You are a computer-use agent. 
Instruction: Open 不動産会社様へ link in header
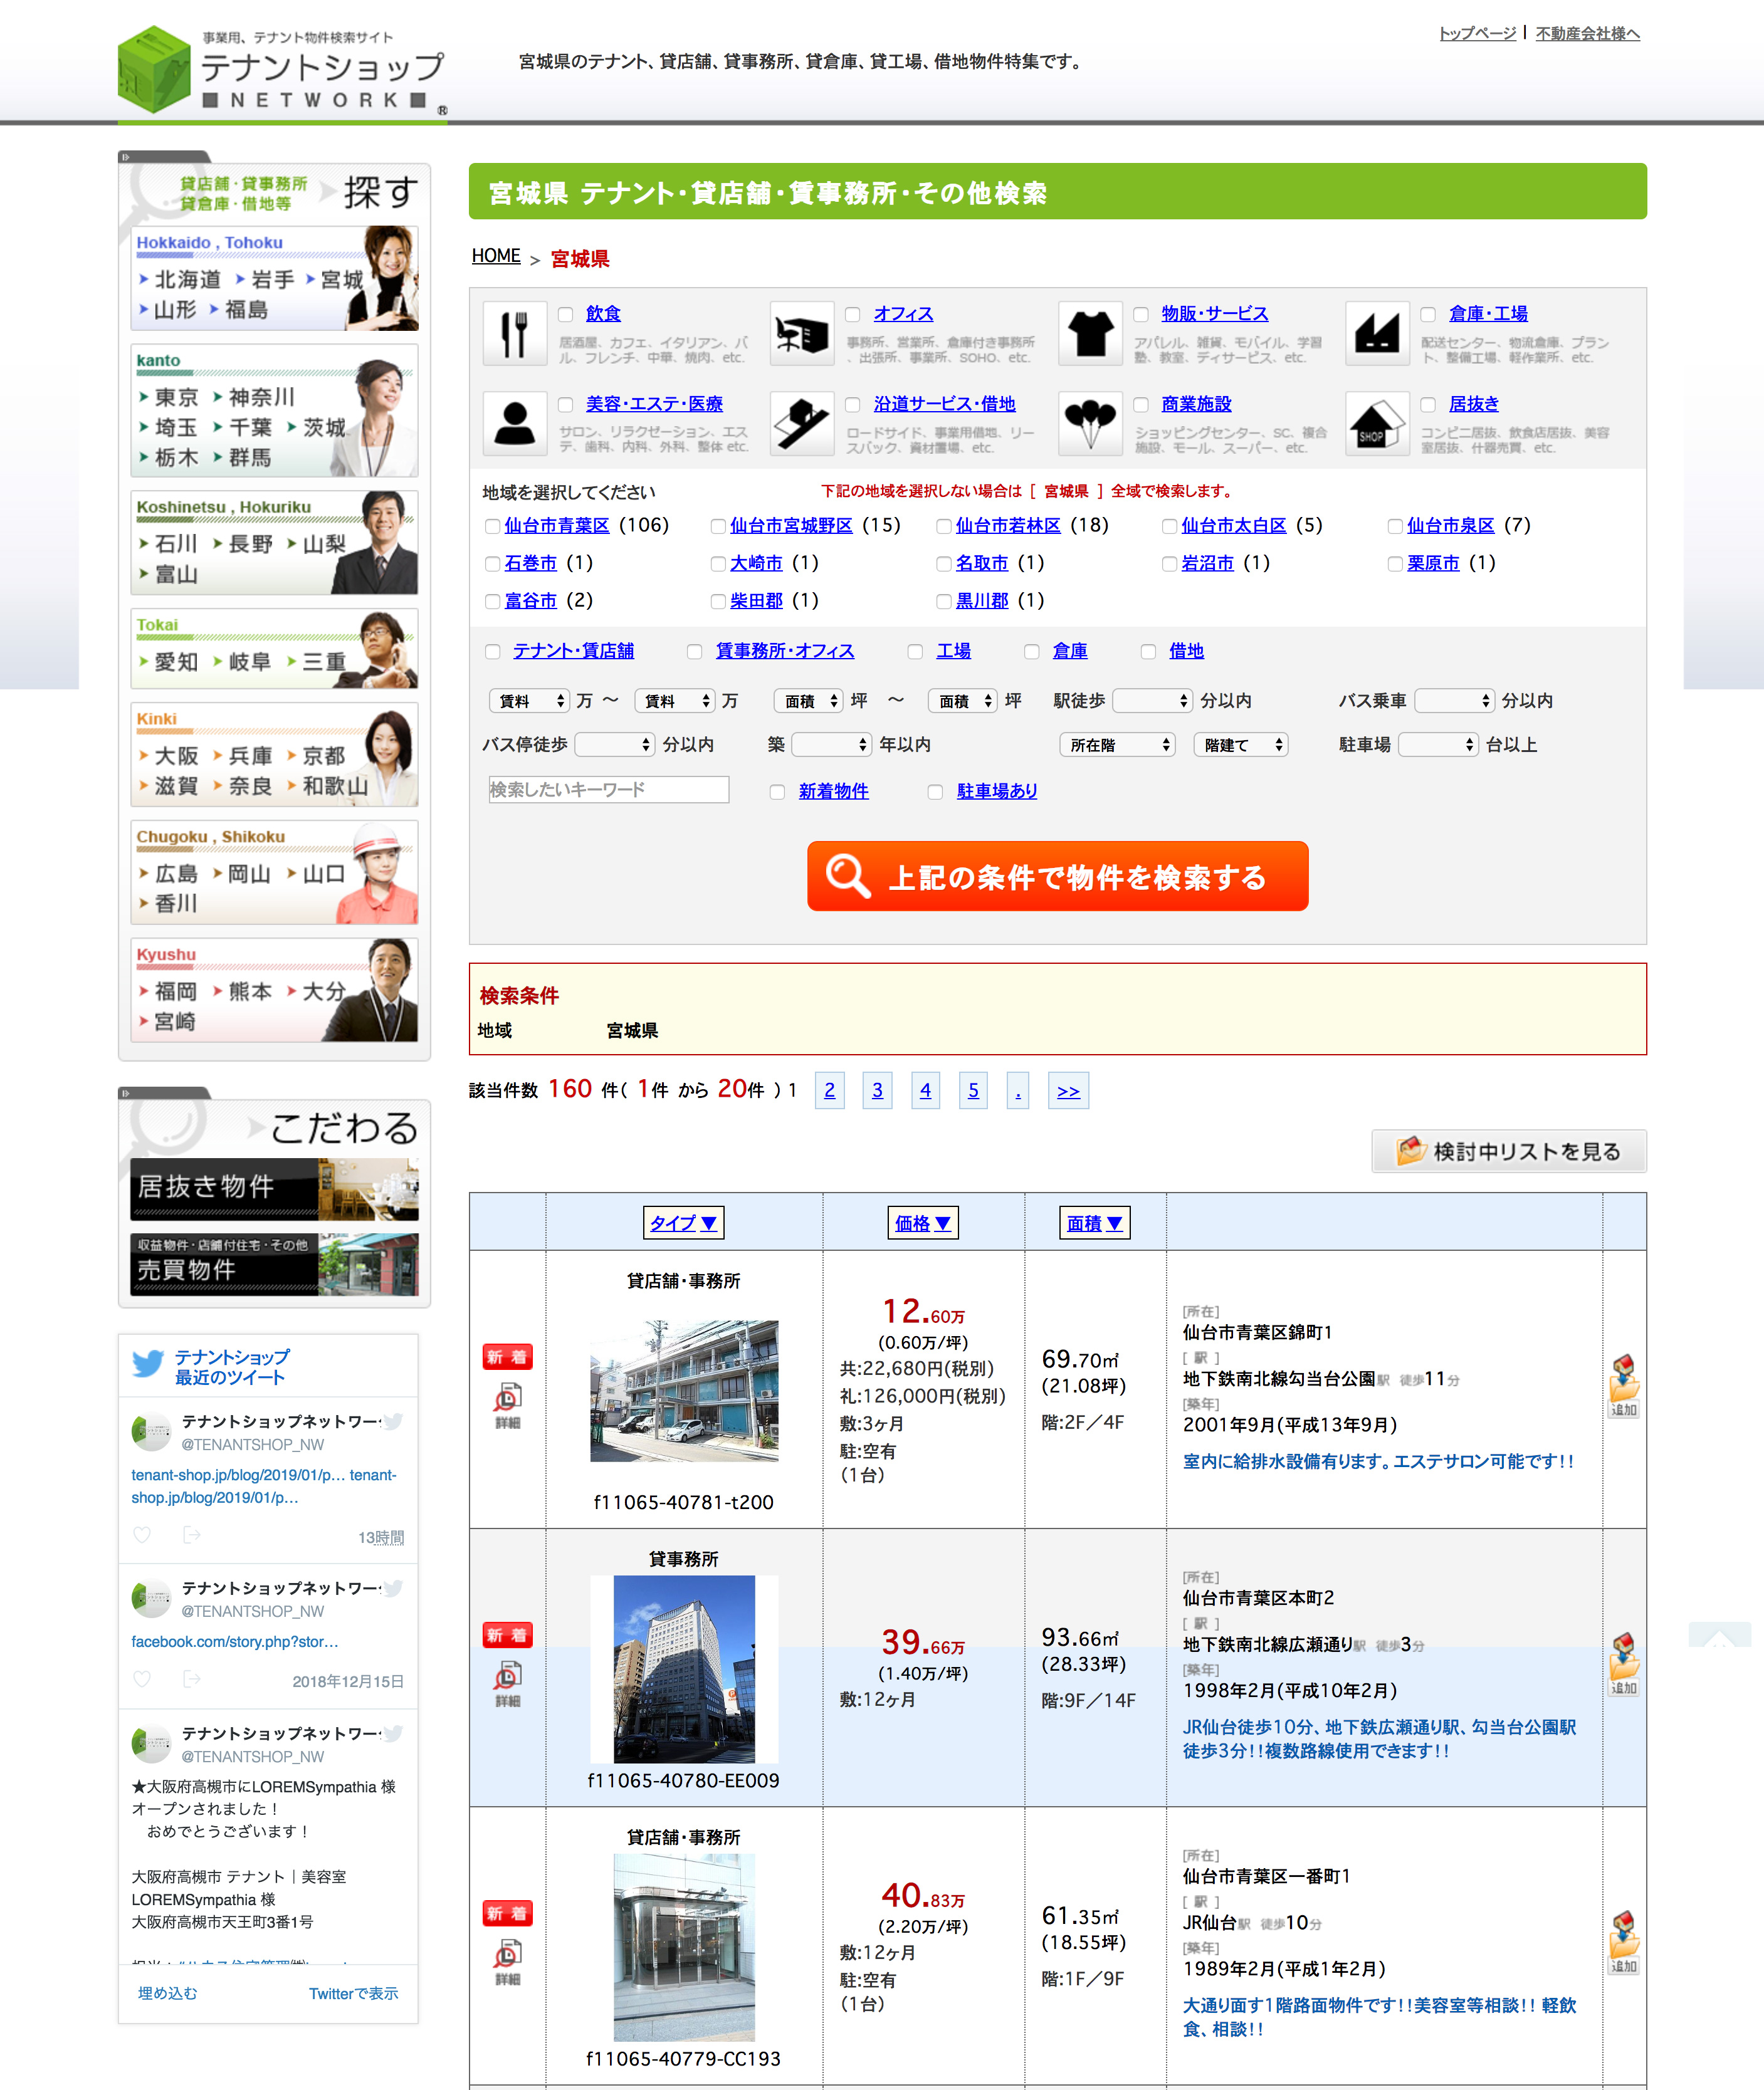coord(1587,33)
